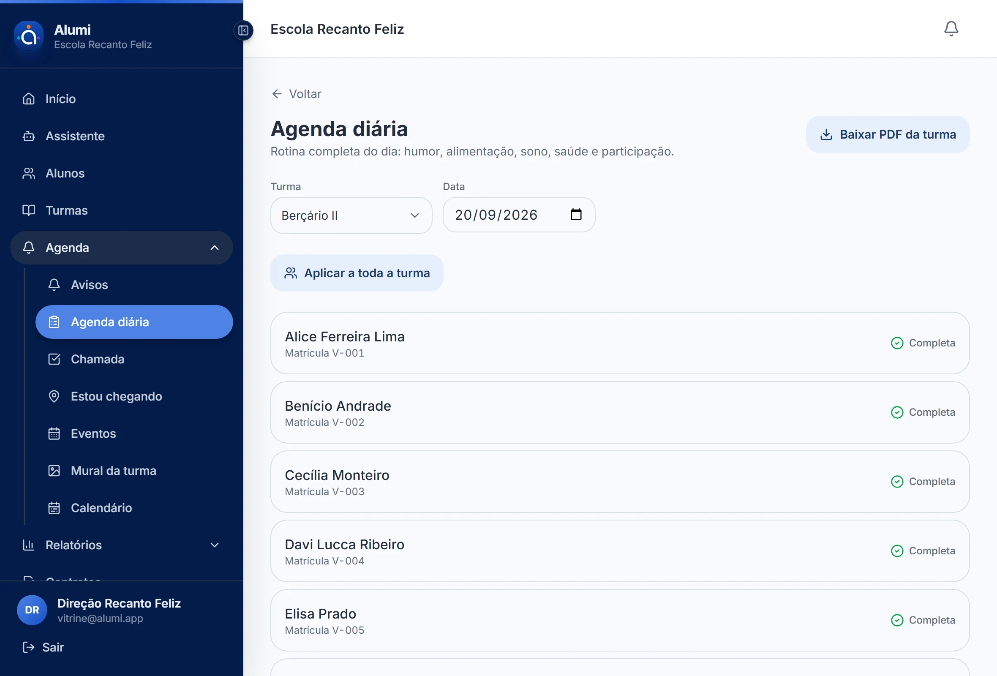Viewport: 997px width, 676px height.
Task: Click the DR user avatar
Action: (32, 610)
